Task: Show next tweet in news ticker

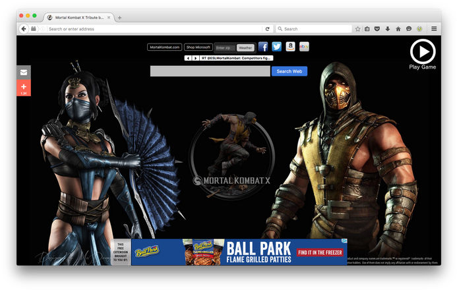Action: (x=195, y=58)
